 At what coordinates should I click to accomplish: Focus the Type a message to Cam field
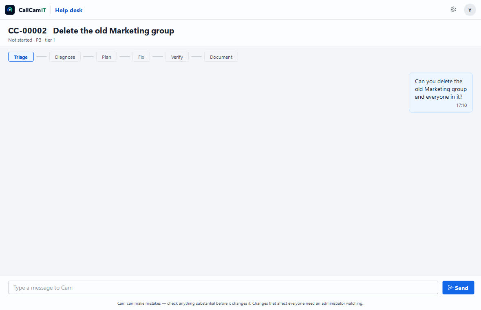pyautogui.click(x=223, y=288)
